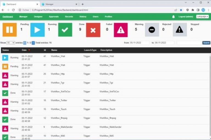Open notifications bell icon
The height and width of the screenshot is (140, 211).
(x=173, y=17)
